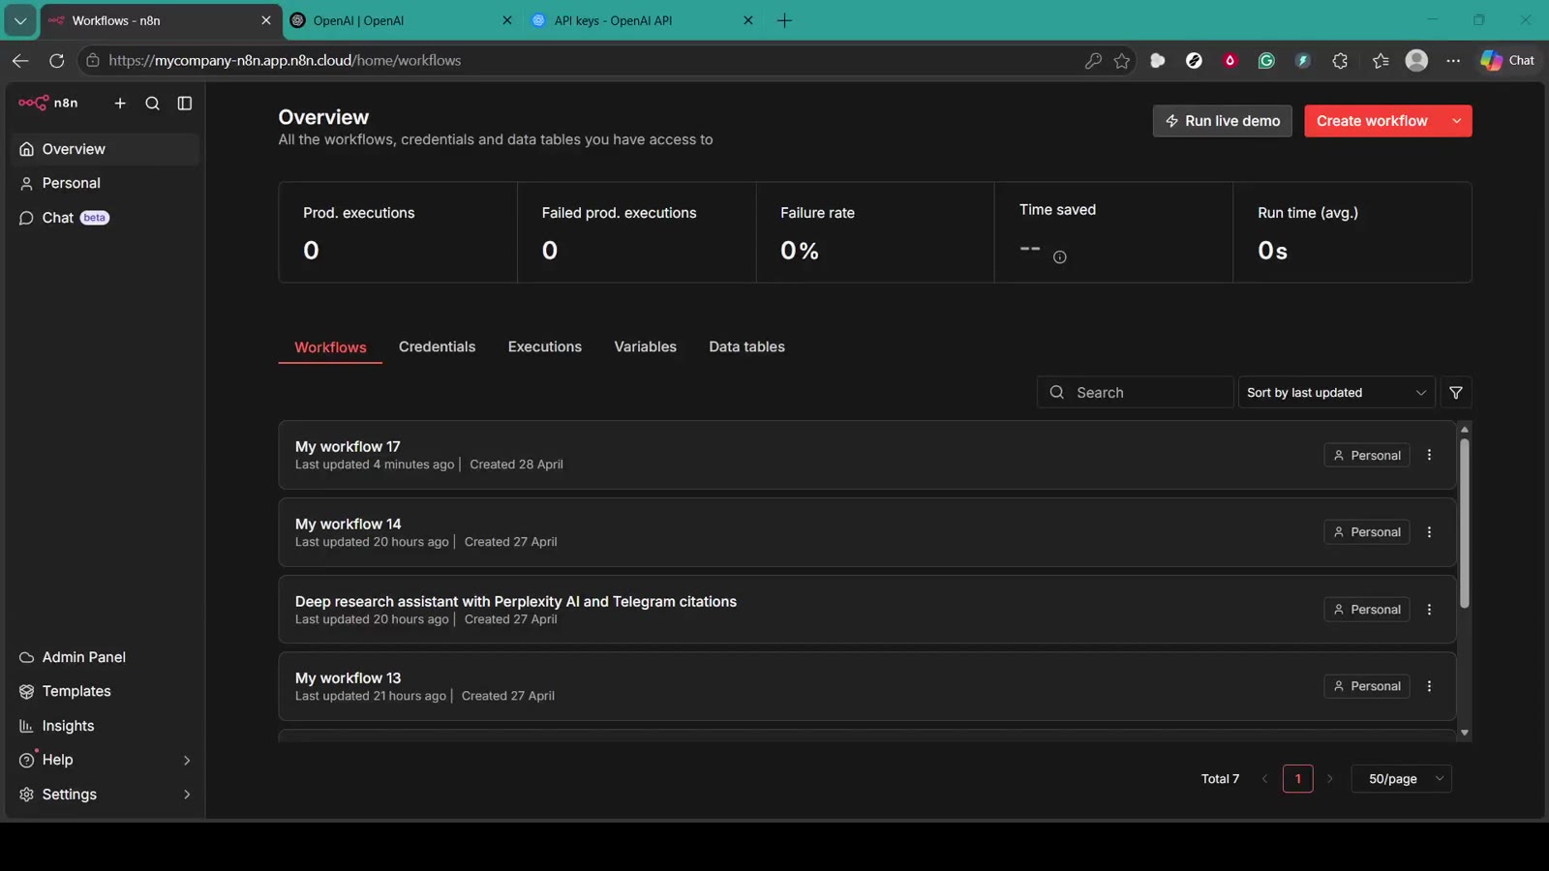Open Chat beta in sidebar

coord(106,218)
